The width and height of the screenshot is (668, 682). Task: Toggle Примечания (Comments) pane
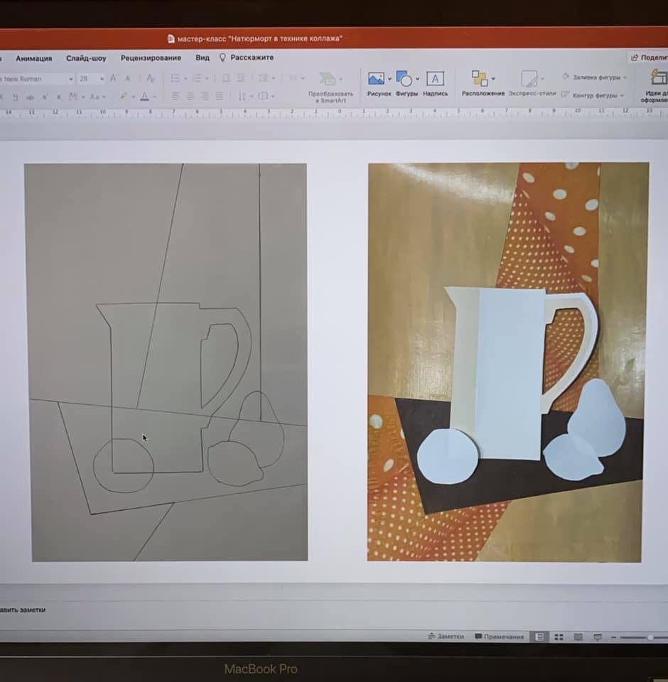(x=499, y=637)
